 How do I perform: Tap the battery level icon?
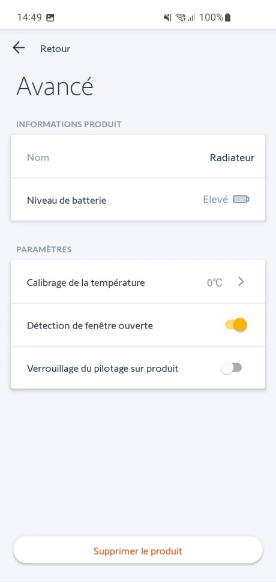[241, 200]
